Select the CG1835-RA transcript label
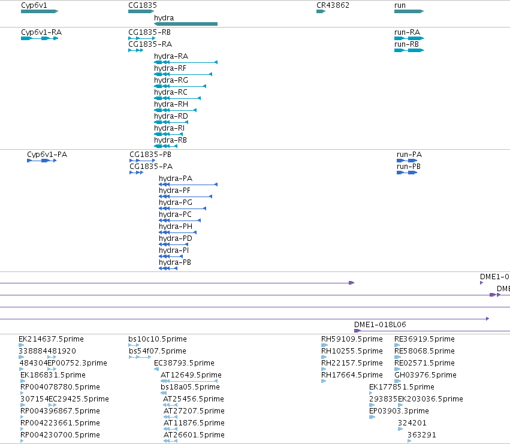Viewport: 510px width, 444px height. point(150,44)
